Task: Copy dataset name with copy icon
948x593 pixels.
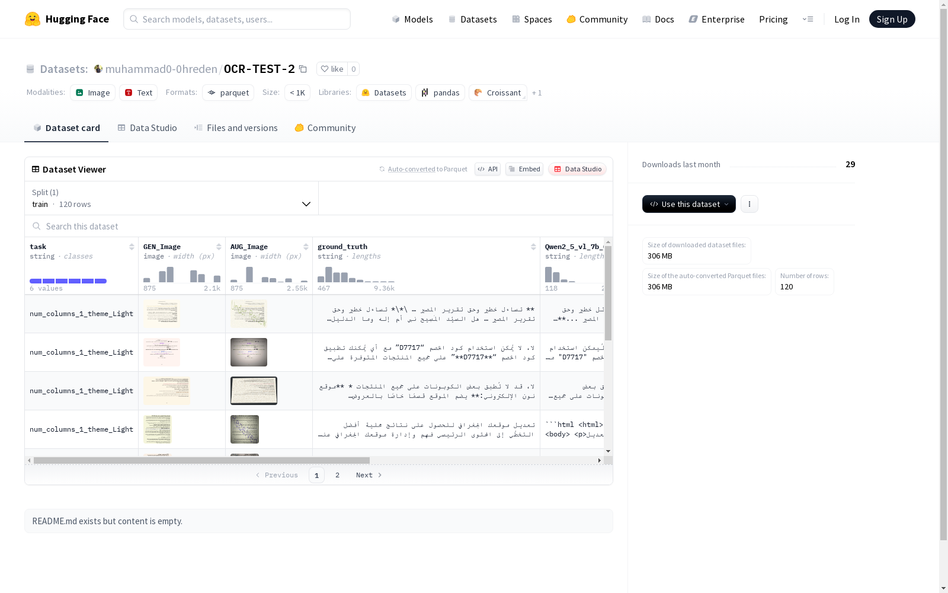Action: click(x=303, y=69)
